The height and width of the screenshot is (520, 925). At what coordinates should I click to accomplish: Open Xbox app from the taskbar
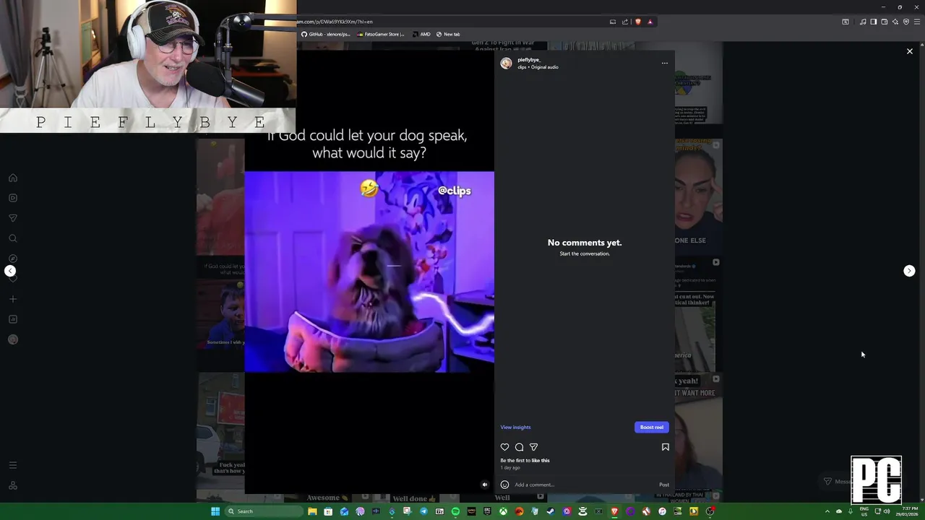(x=503, y=511)
